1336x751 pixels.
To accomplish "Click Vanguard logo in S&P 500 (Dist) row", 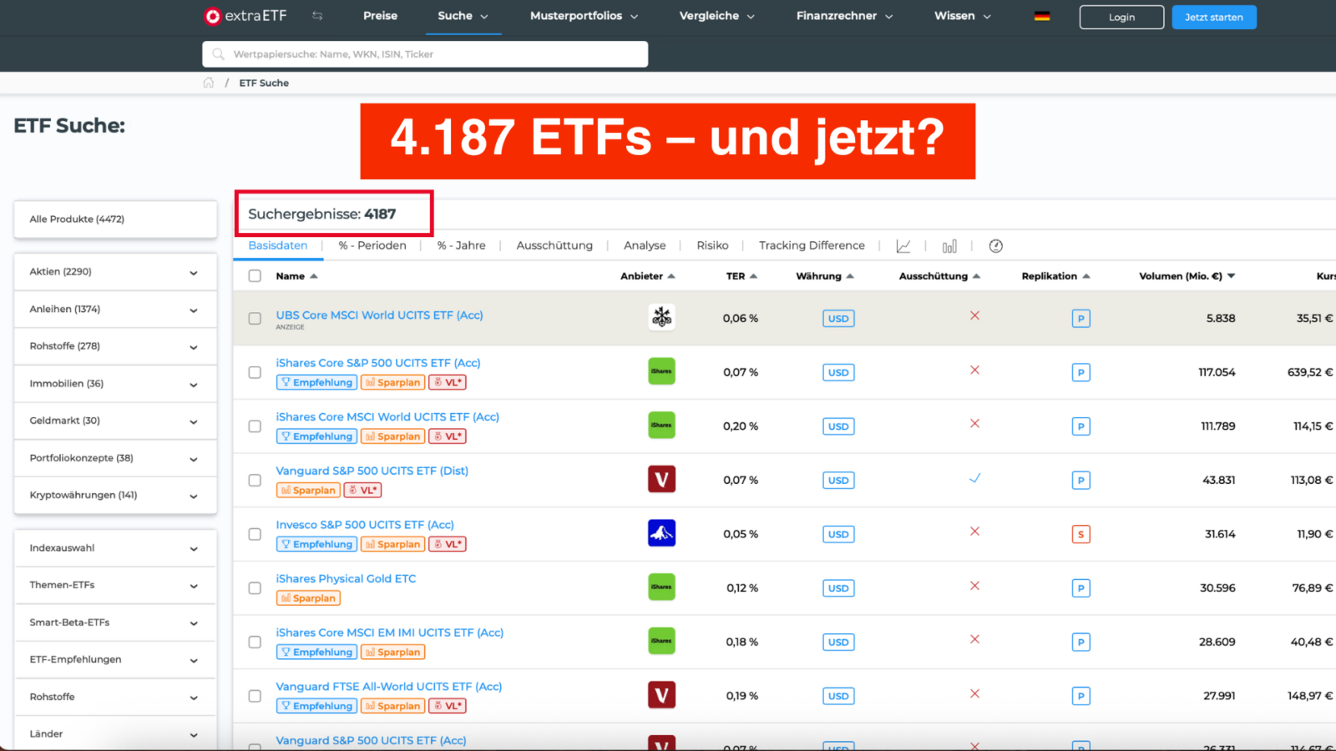I will [x=662, y=479].
